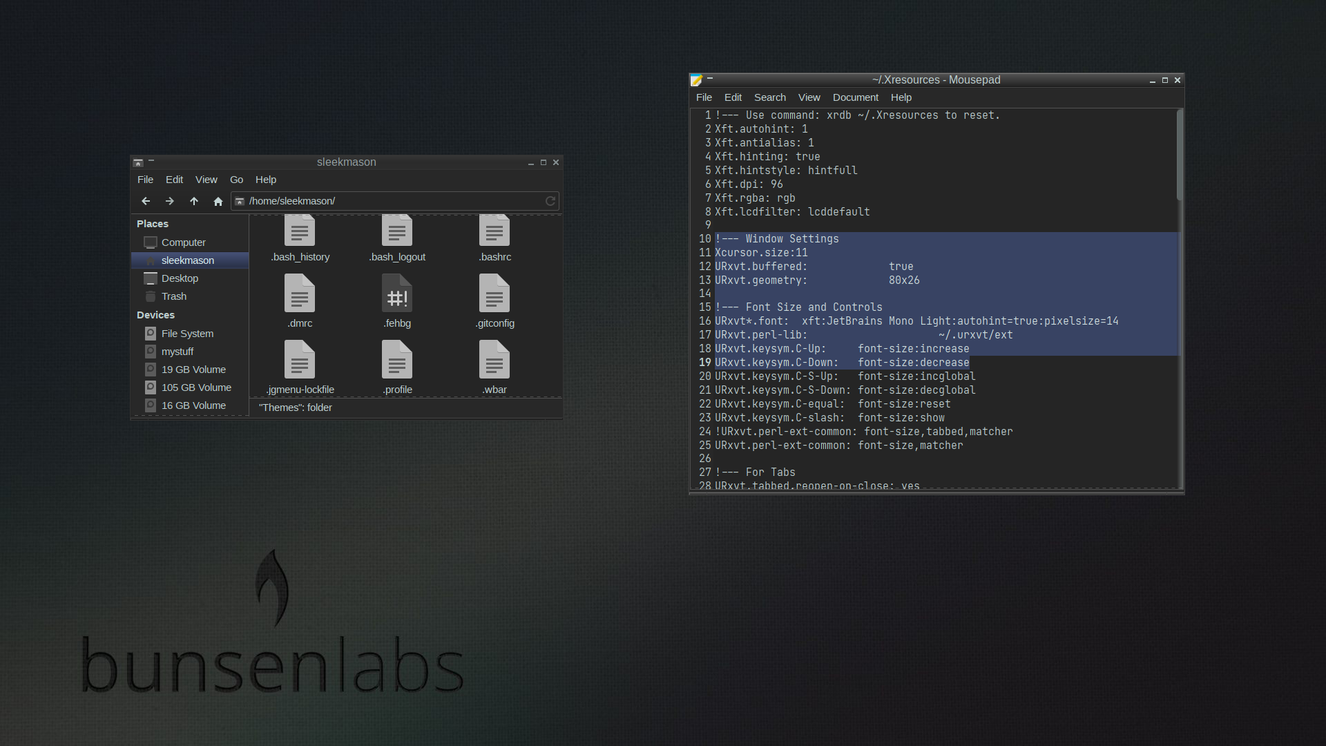
Task: Open View menu in file manager
Action: point(206,180)
